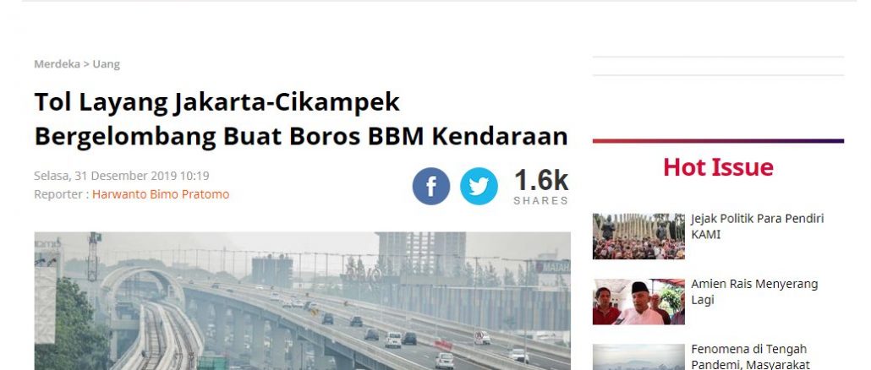Go to Uang category breadcrumb
The width and height of the screenshot is (871, 370).
pos(106,64)
